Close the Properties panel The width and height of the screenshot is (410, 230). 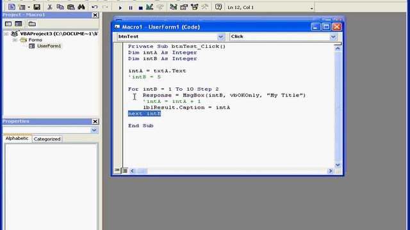95,121
